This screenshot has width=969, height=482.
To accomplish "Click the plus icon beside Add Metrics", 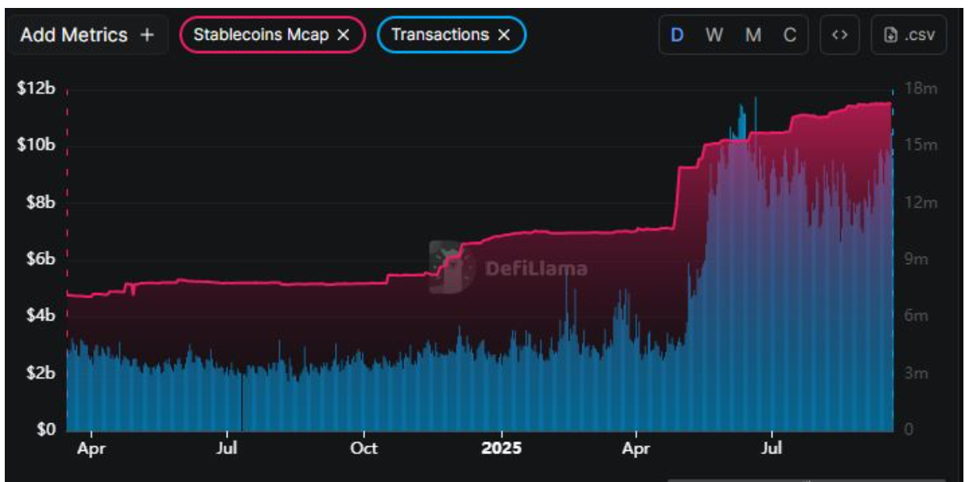I will 146,35.
